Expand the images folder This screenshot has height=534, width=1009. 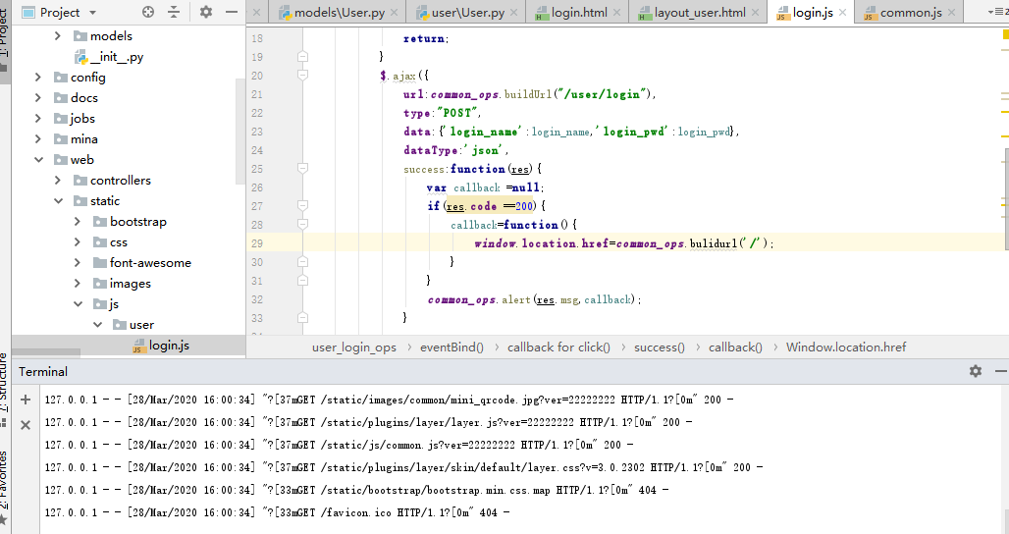(x=78, y=283)
